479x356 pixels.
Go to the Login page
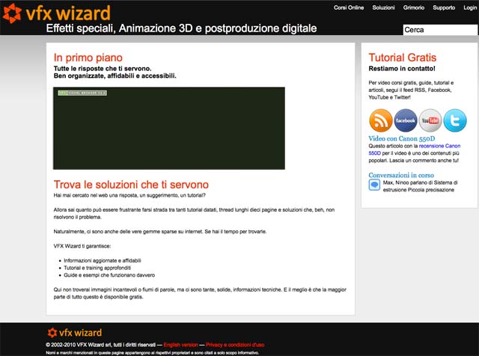(470, 7)
